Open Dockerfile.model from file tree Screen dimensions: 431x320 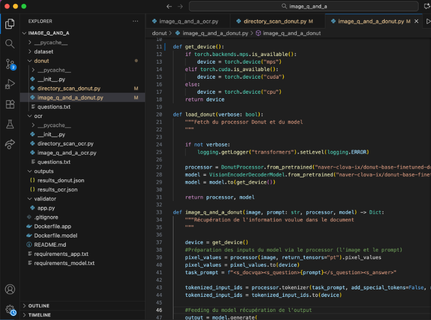(57, 235)
